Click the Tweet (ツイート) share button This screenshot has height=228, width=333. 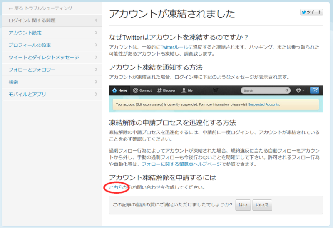[x=311, y=12]
